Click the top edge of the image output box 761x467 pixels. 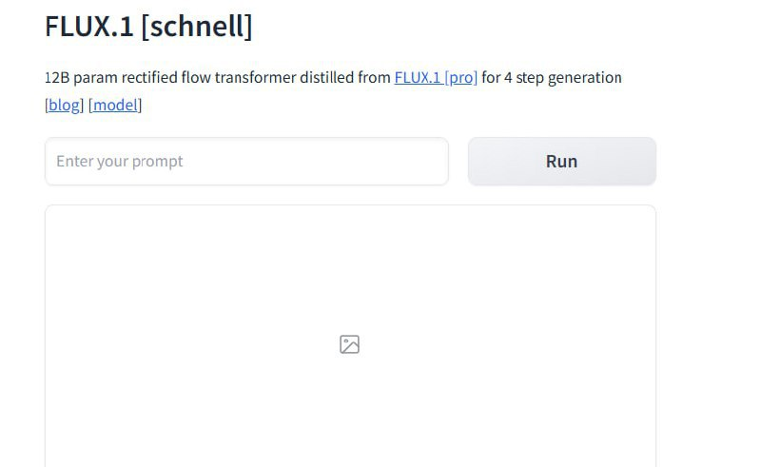tap(350, 205)
